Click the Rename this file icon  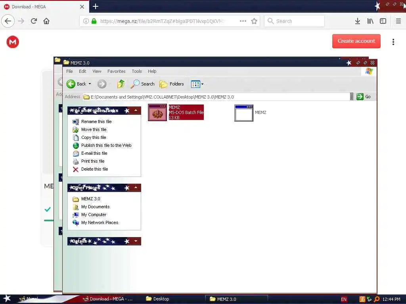tap(76, 122)
